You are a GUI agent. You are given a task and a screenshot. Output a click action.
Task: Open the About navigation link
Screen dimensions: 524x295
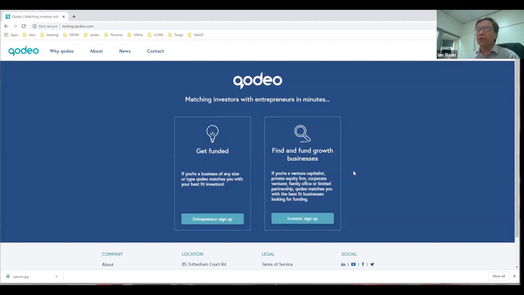click(96, 51)
